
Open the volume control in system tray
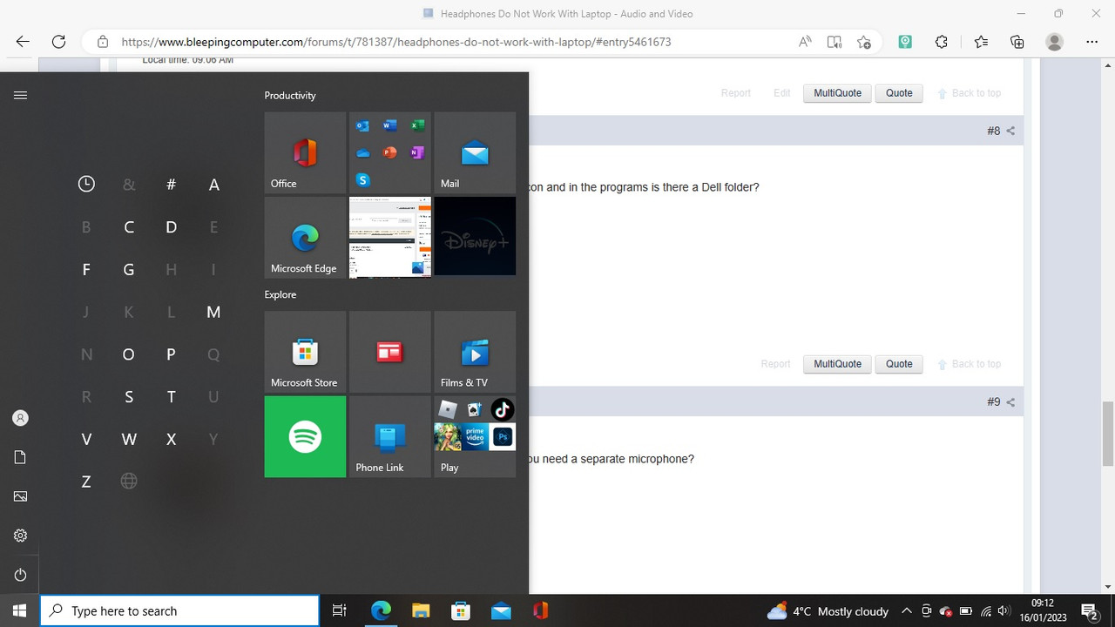(x=1003, y=610)
